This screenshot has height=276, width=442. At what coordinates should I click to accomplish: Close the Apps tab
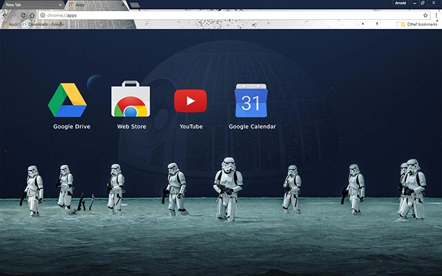(x=123, y=5)
